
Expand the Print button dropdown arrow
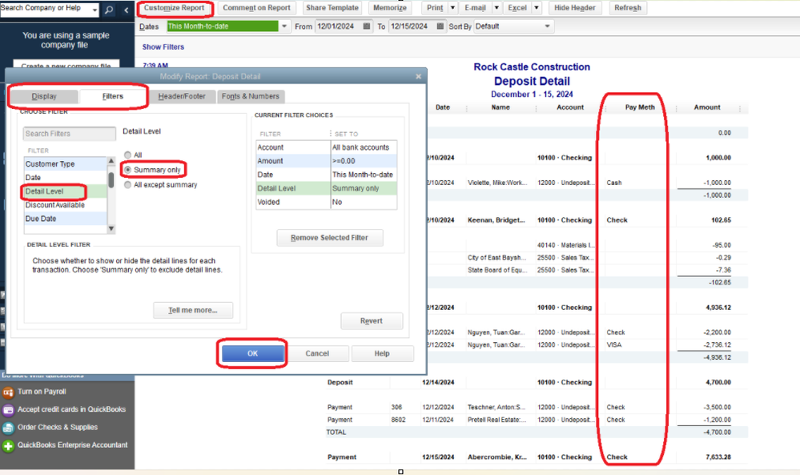pos(452,8)
